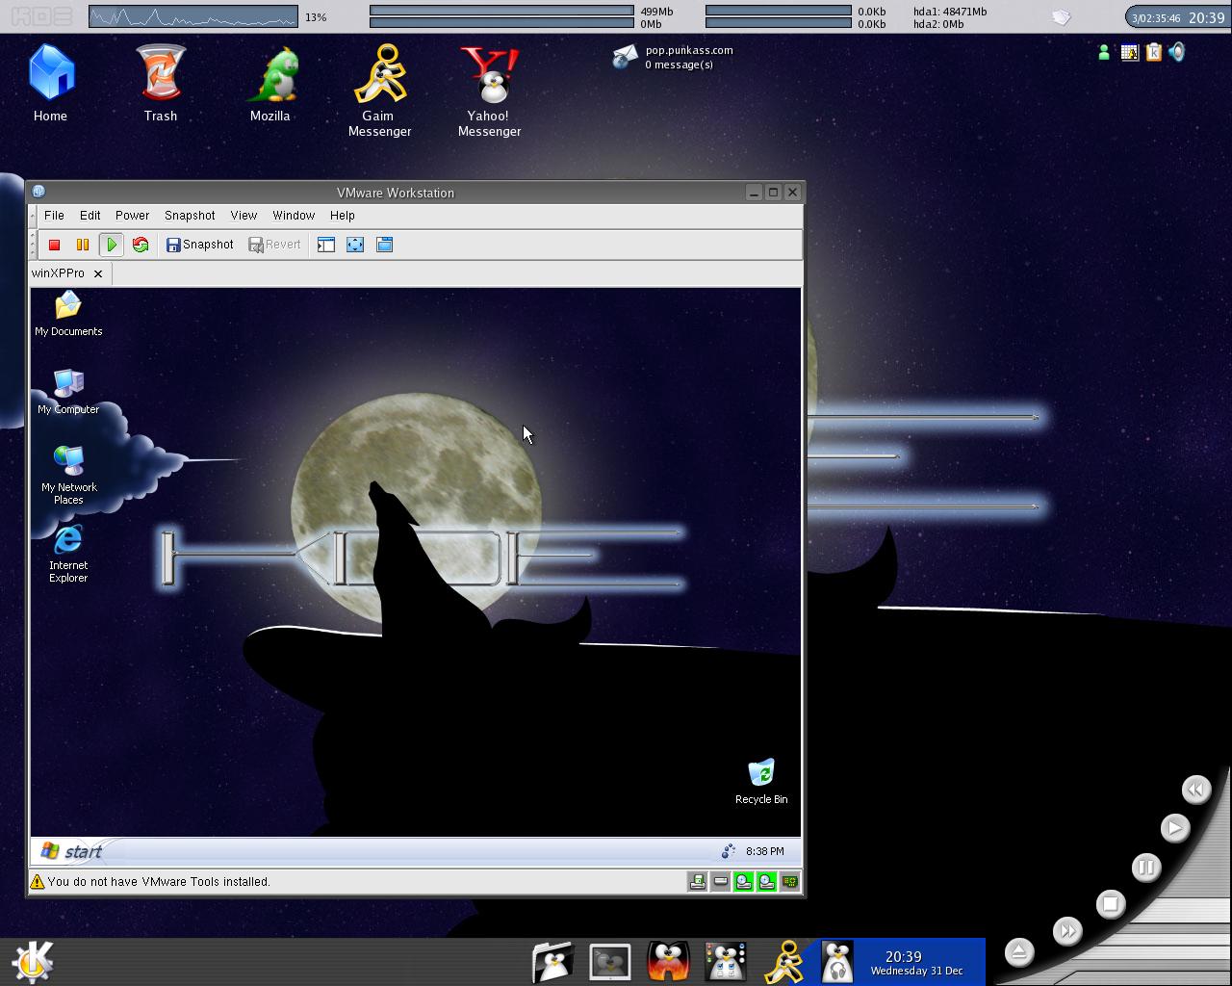Reset the virtual machine with the red-green arrows icon
The image size is (1232, 986).
141,245
